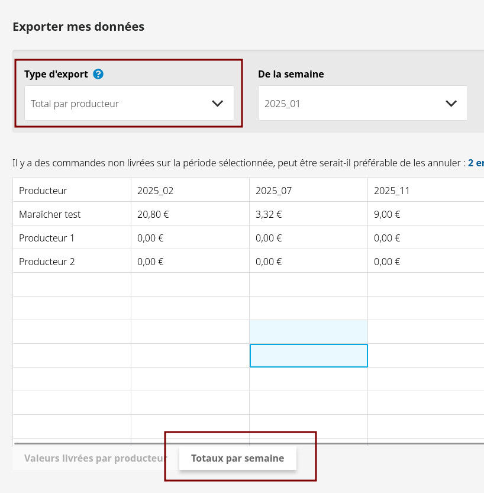Expand the De la semaine dropdown
The height and width of the screenshot is (493, 484).
point(363,104)
